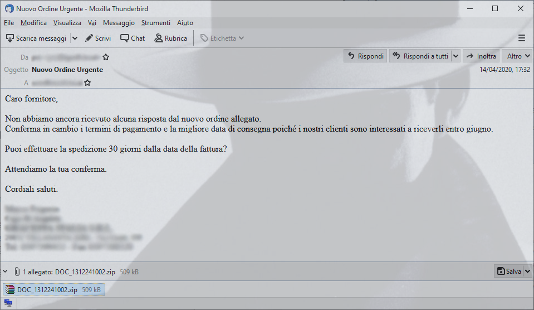Image resolution: width=534 pixels, height=310 pixels.
Task: Open the Strumenti menu
Action: click(156, 23)
